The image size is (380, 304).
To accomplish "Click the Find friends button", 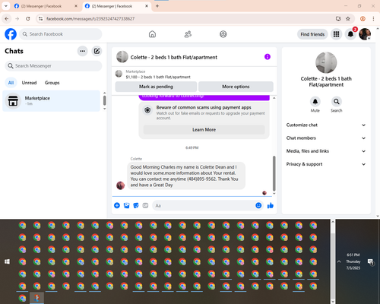I will coord(312,34).
